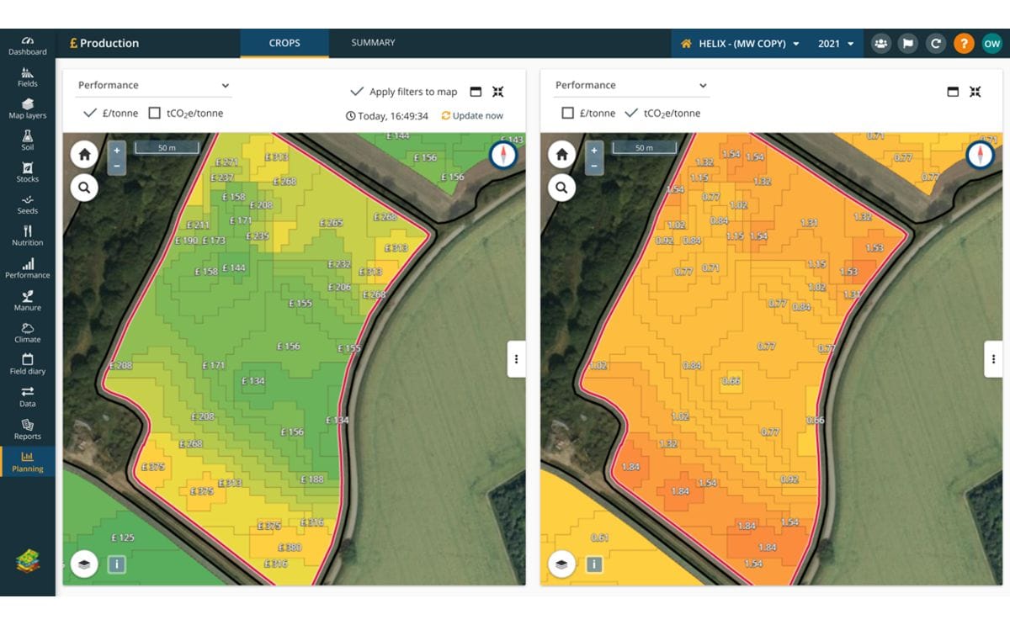Click the compass on the right map

click(x=981, y=155)
